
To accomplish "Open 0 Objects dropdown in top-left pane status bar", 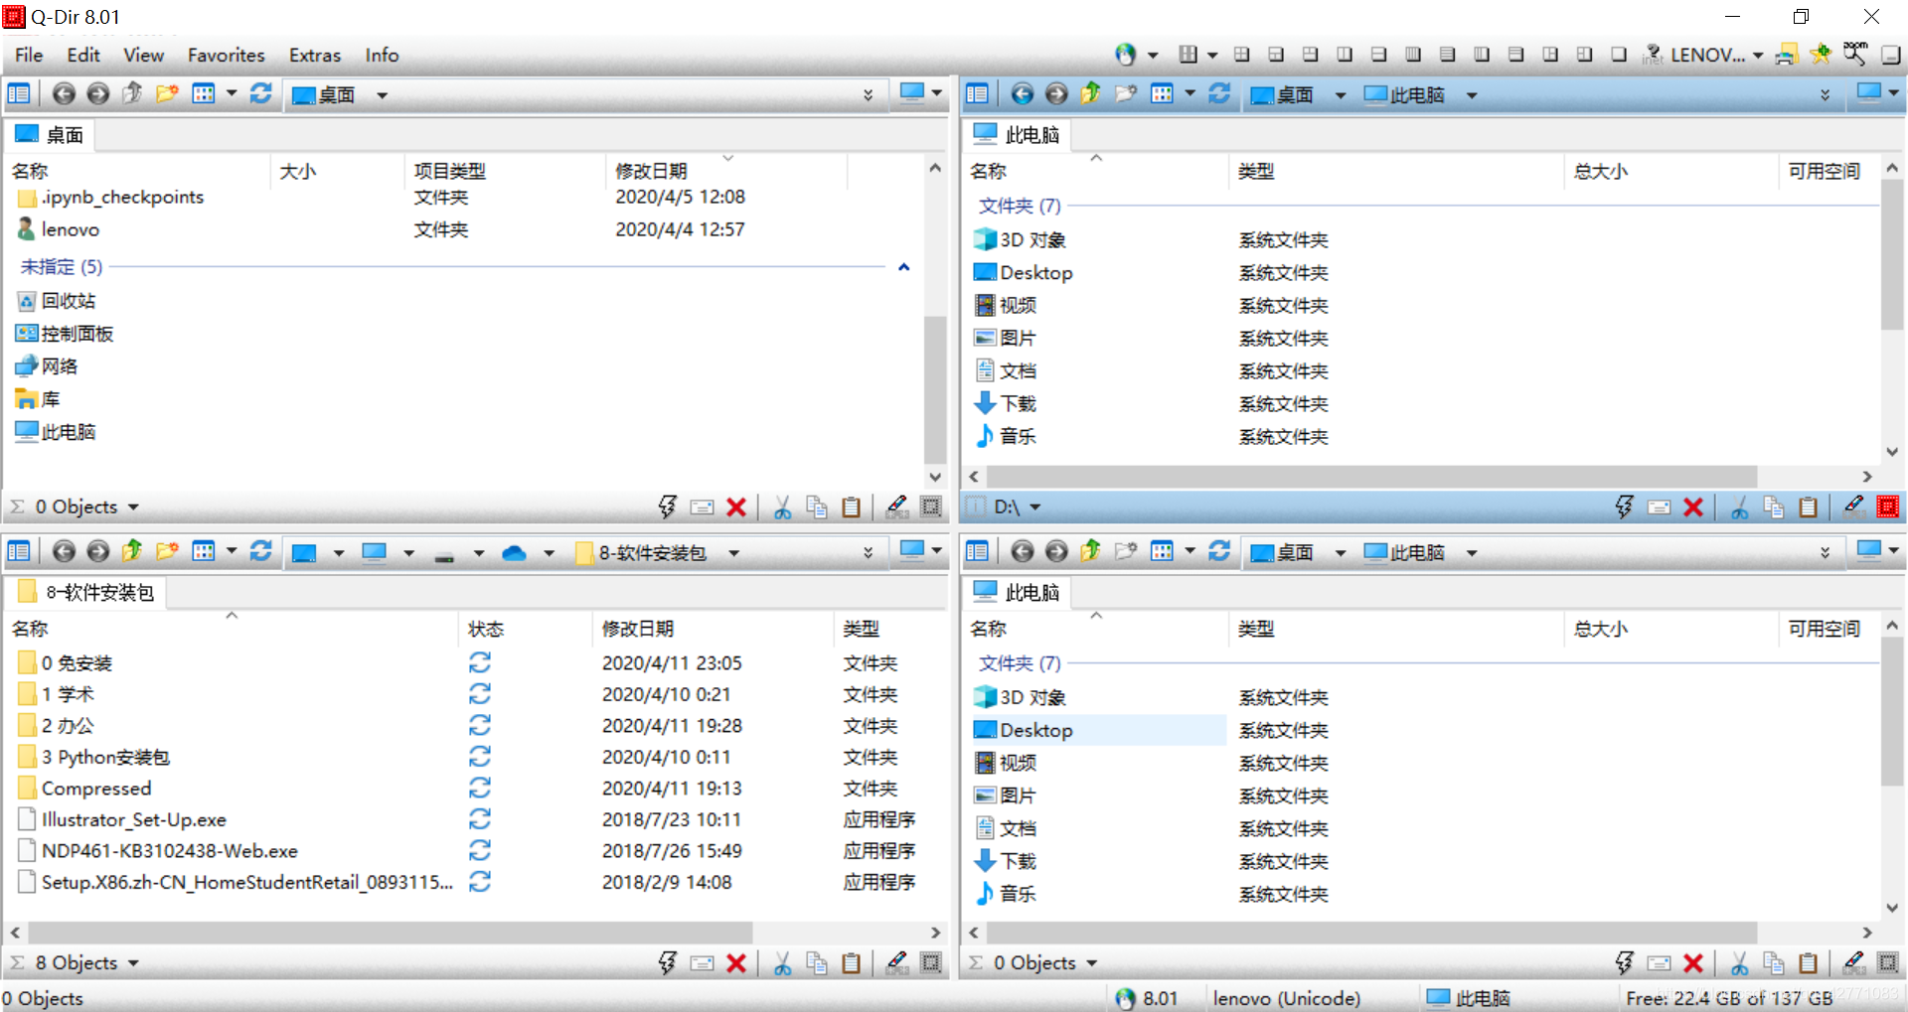I will tap(133, 507).
